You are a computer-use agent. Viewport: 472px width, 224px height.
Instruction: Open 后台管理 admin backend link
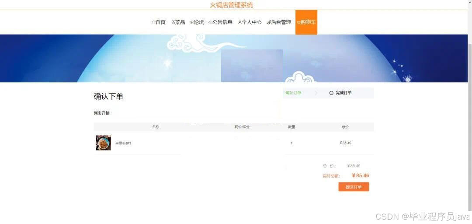point(279,22)
